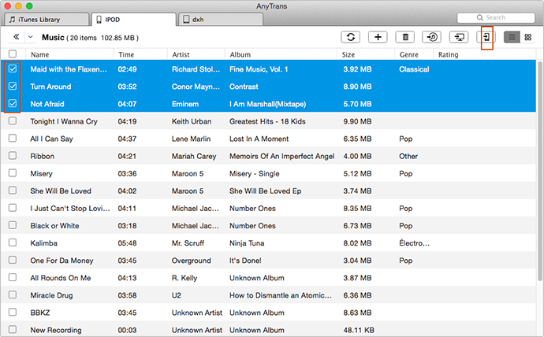
Task: Click the vertical scrollbar of song list
Action: pyautogui.click(x=540, y=170)
